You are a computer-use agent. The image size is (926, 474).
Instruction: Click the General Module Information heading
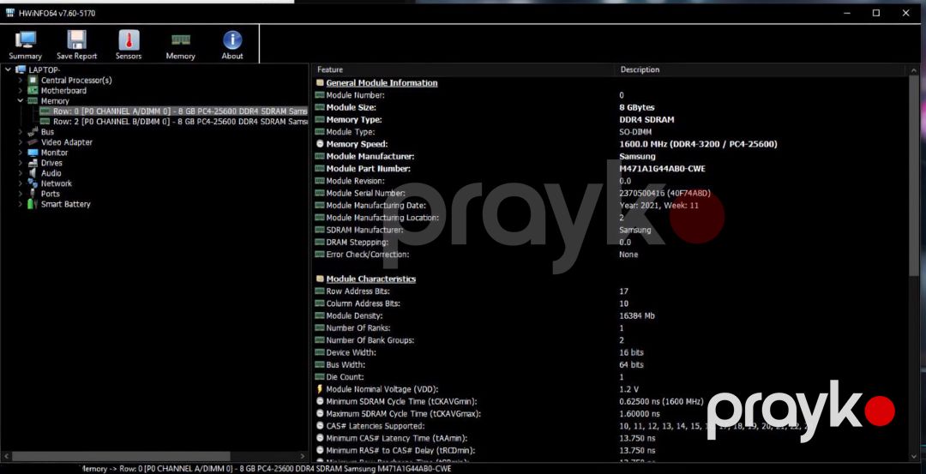pos(382,82)
